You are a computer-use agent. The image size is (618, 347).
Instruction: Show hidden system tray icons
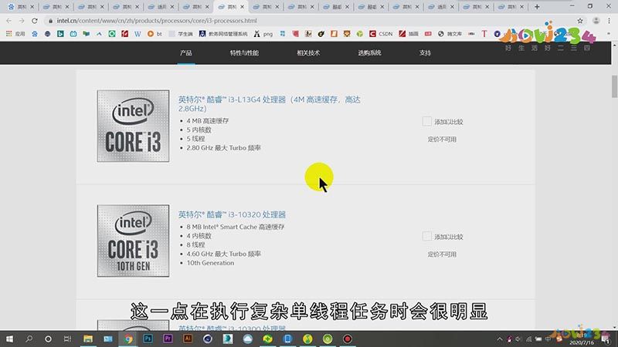(500, 339)
